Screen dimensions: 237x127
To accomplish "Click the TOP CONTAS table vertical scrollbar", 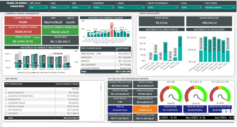I will pos(101,101).
